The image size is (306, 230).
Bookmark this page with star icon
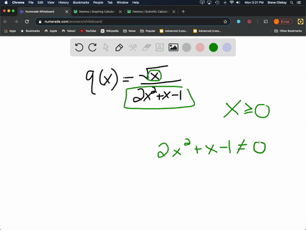[x=225, y=22]
